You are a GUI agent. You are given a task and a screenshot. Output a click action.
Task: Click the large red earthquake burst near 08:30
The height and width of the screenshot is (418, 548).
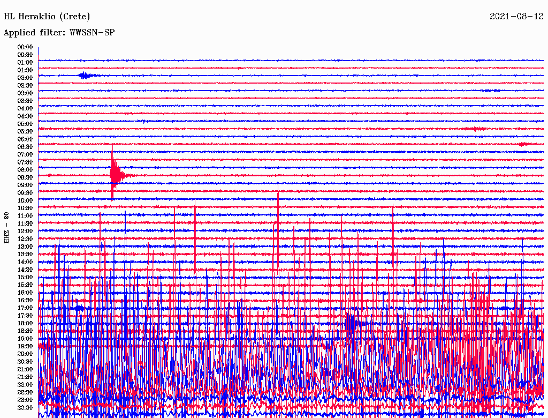click(x=115, y=174)
